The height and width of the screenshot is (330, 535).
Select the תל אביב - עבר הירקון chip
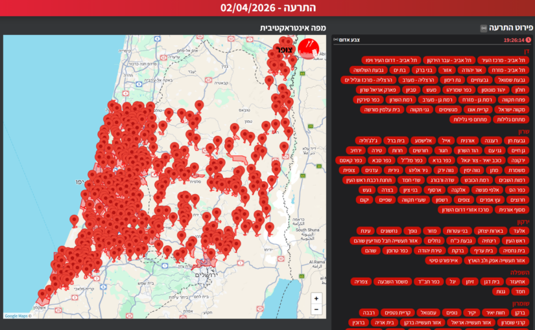(448, 60)
